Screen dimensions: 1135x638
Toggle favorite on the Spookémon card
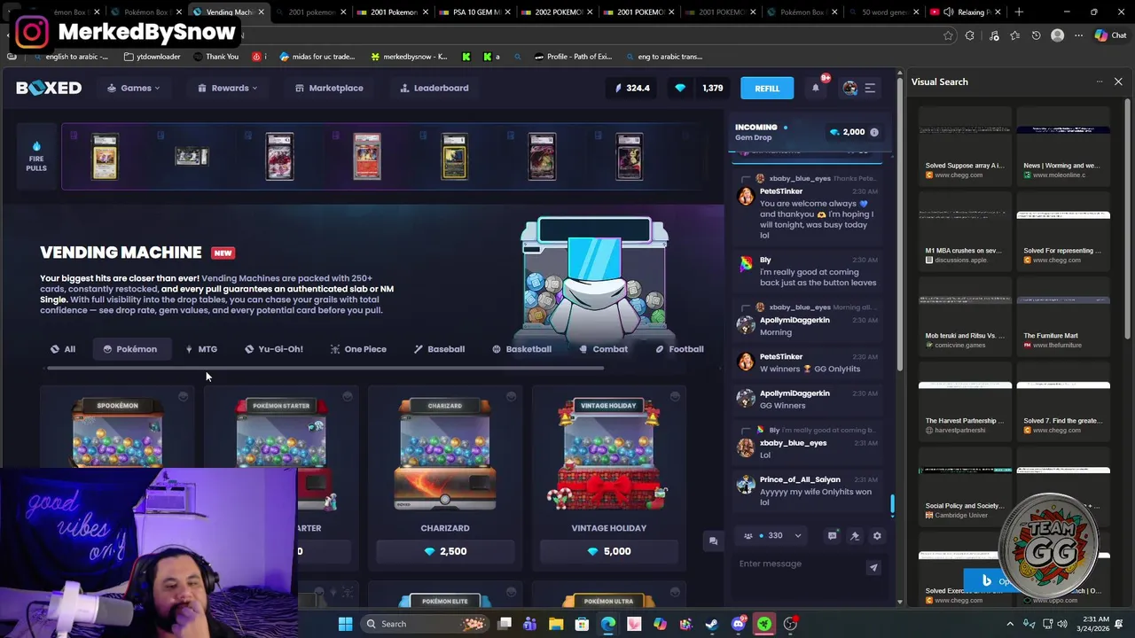183,396
